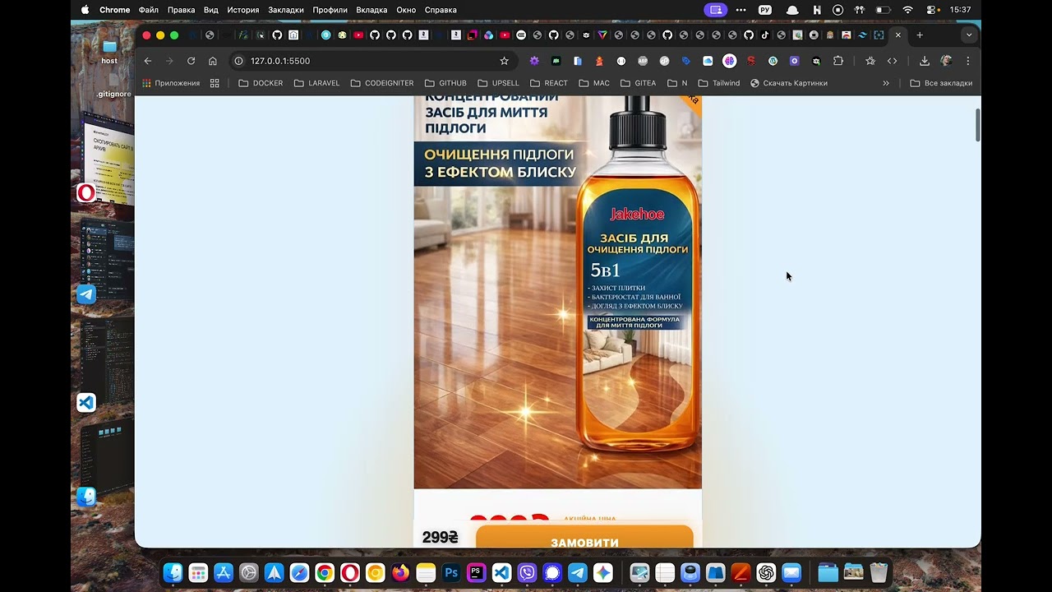This screenshot has height=592, width=1052.
Task: Open PhpStorm from the Dock
Action: (x=476, y=572)
